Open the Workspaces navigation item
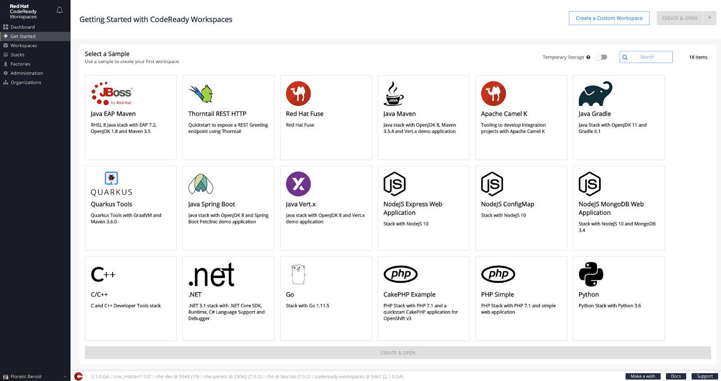The image size is (721, 381). (x=24, y=45)
